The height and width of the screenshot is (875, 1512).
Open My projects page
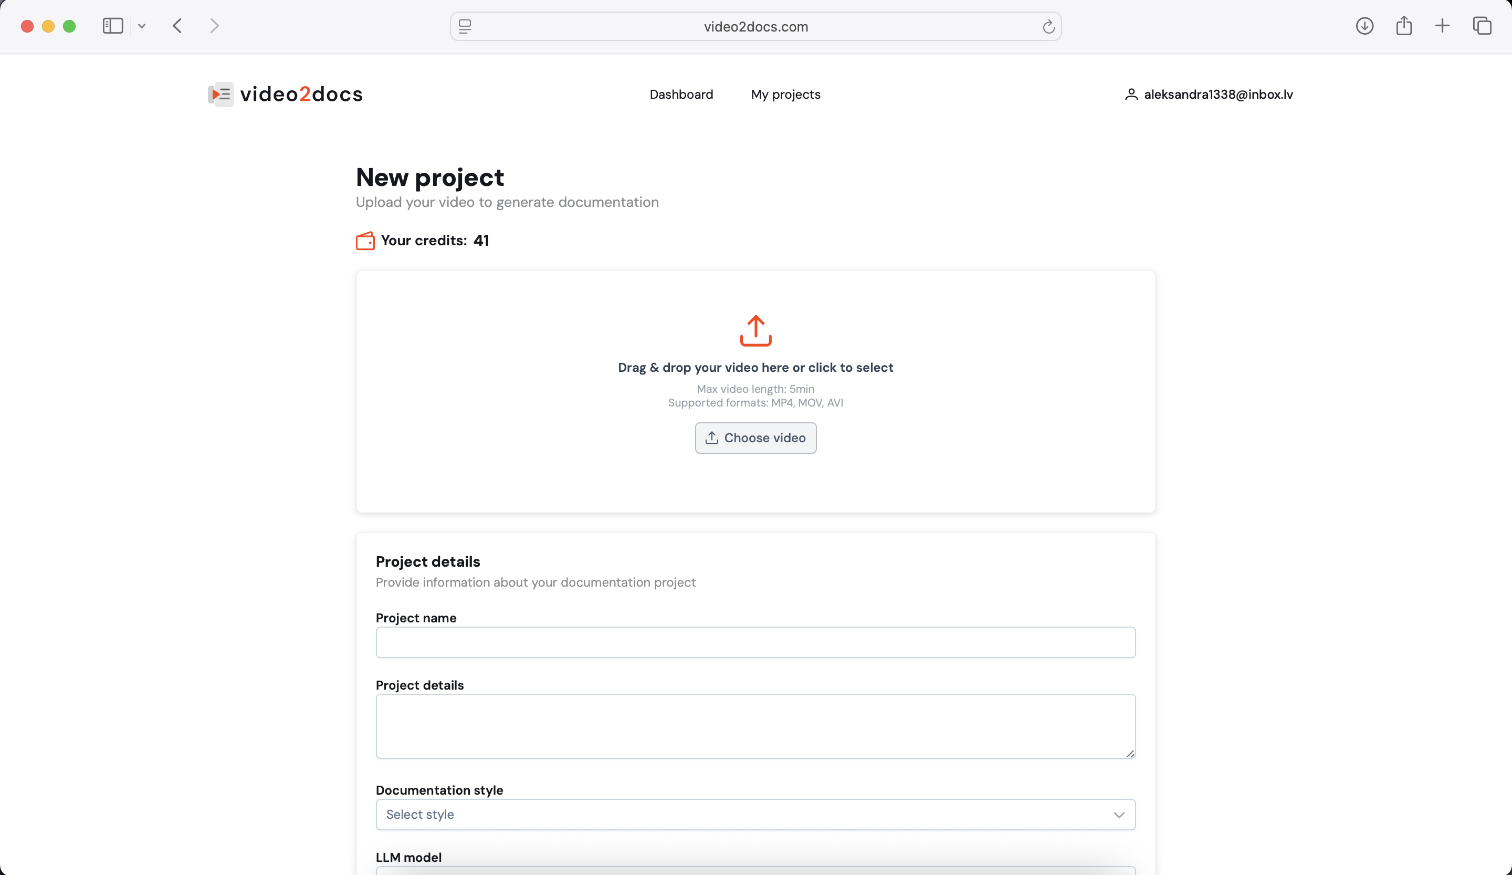785,94
